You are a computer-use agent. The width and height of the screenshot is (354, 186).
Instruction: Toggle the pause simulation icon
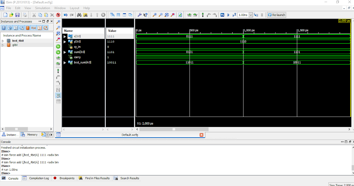point(262,15)
